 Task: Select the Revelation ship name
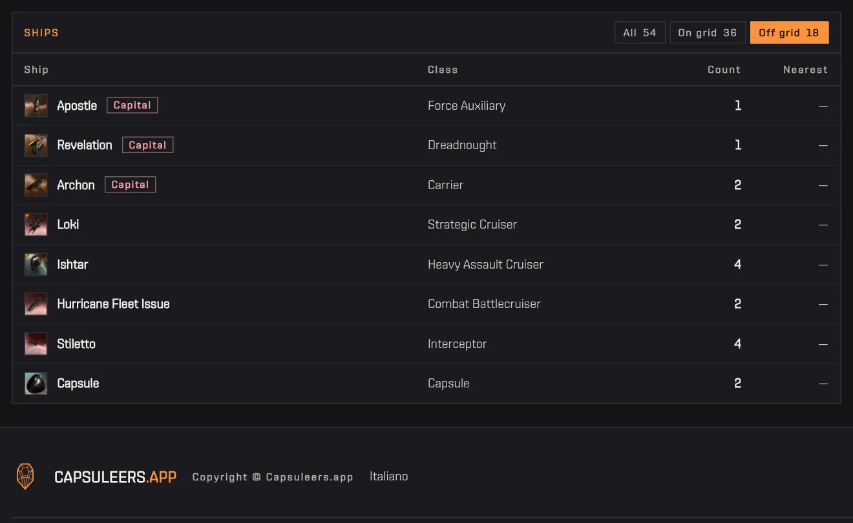point(85,145)
